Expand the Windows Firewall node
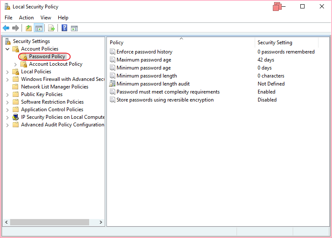Screen dimensions: 332x238 (8, 80)
